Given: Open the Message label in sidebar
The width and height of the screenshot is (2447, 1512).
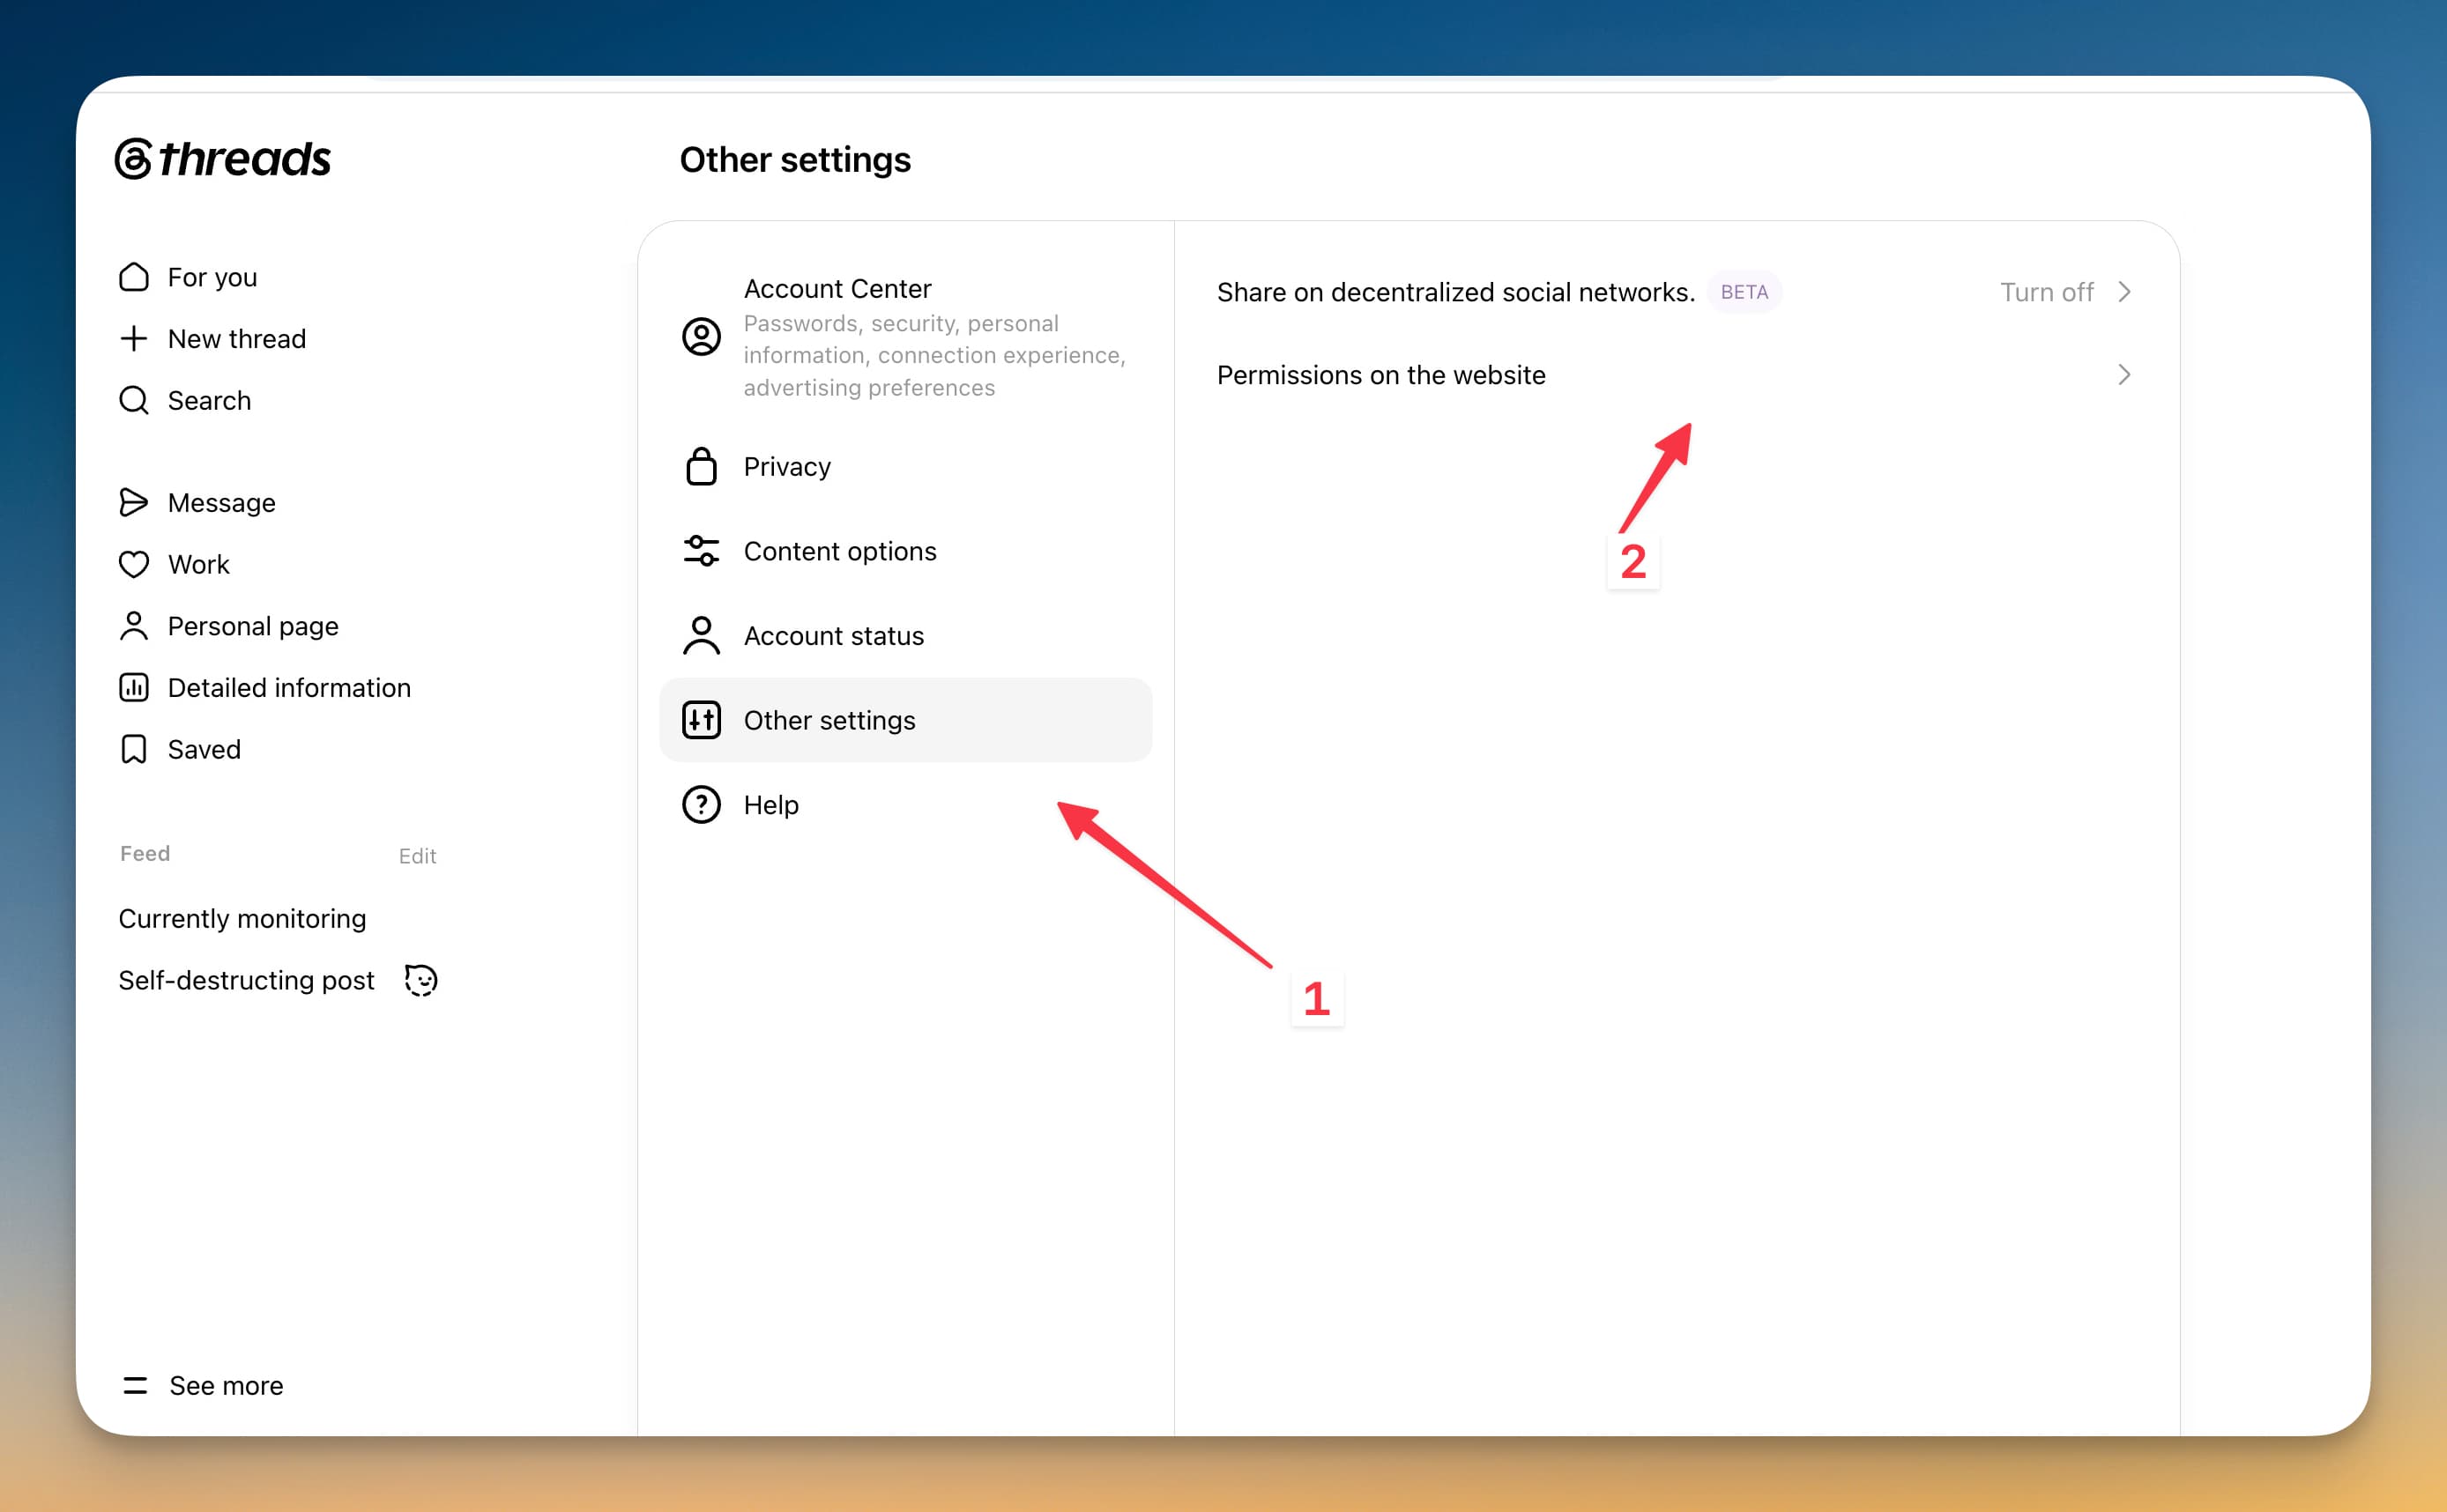Looking at the screenshot, I should pos(221,502).
